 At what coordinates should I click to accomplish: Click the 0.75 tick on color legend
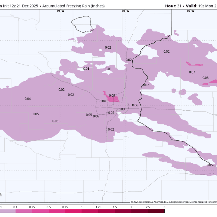point(65,207)
